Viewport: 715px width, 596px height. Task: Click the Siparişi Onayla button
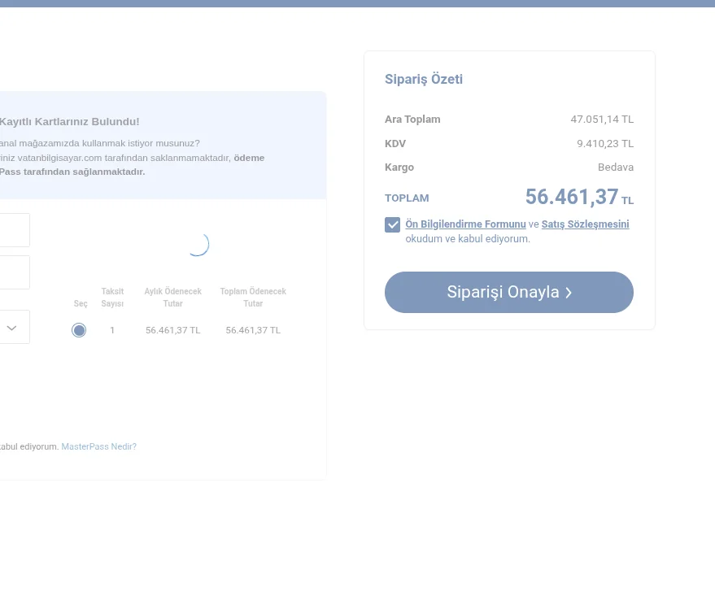point(508,292)
